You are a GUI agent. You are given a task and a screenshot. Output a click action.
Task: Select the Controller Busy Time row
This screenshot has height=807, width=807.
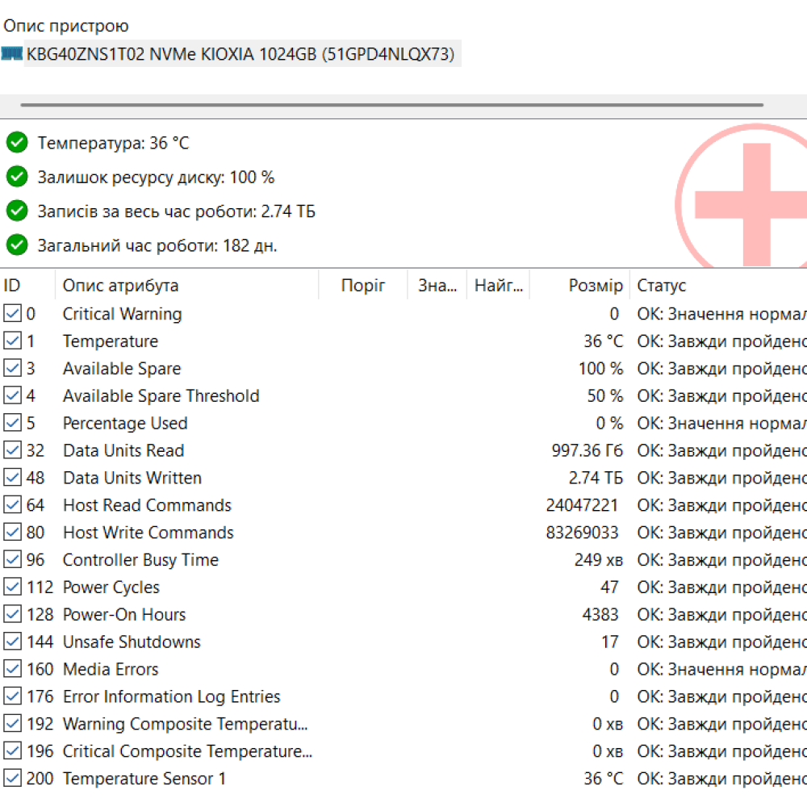pos(140,560)
